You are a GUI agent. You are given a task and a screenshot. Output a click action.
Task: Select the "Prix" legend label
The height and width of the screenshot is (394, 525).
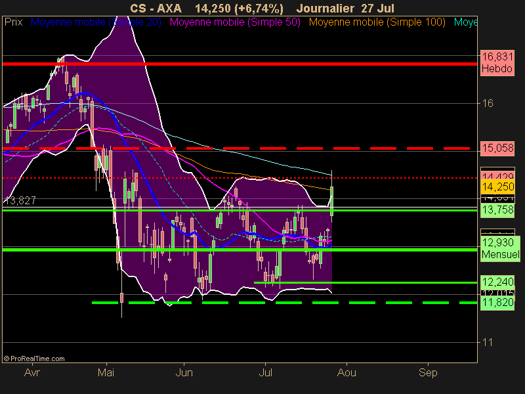click(x=13, y=22)
